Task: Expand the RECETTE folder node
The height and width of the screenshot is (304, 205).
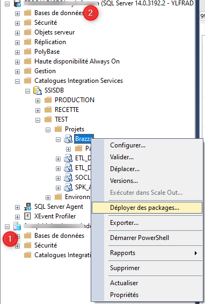Action: [38, 110]
